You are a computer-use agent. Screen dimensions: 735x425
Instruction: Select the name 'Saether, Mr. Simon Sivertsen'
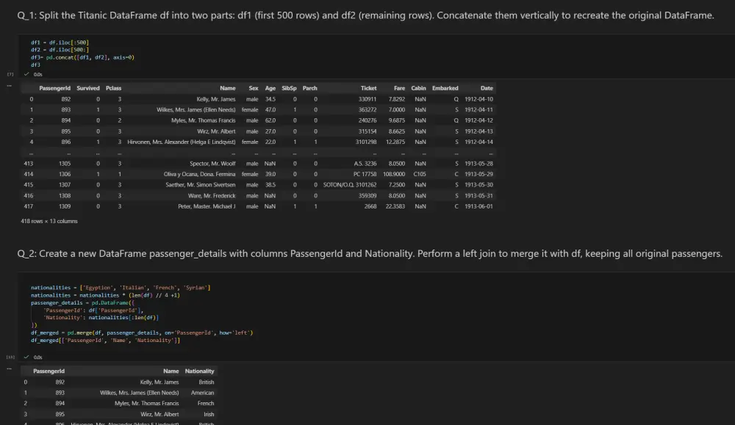tap(201, 185)
